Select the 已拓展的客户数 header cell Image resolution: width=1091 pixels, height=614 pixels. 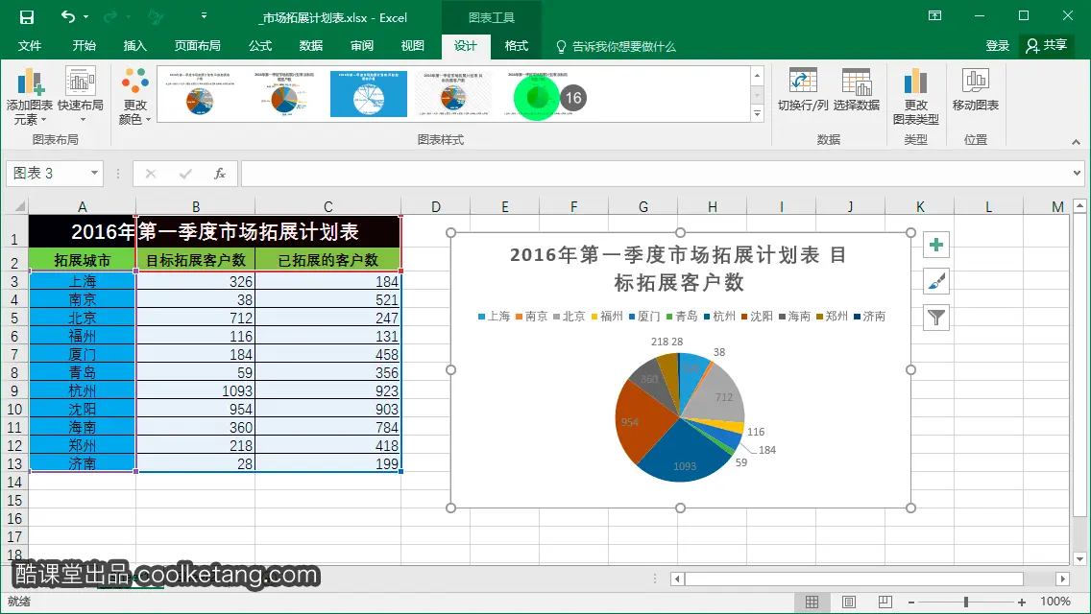[x=327, y=260]
